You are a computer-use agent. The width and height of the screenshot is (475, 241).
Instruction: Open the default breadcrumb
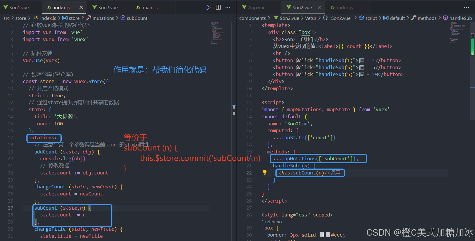(x=394, y=18)
